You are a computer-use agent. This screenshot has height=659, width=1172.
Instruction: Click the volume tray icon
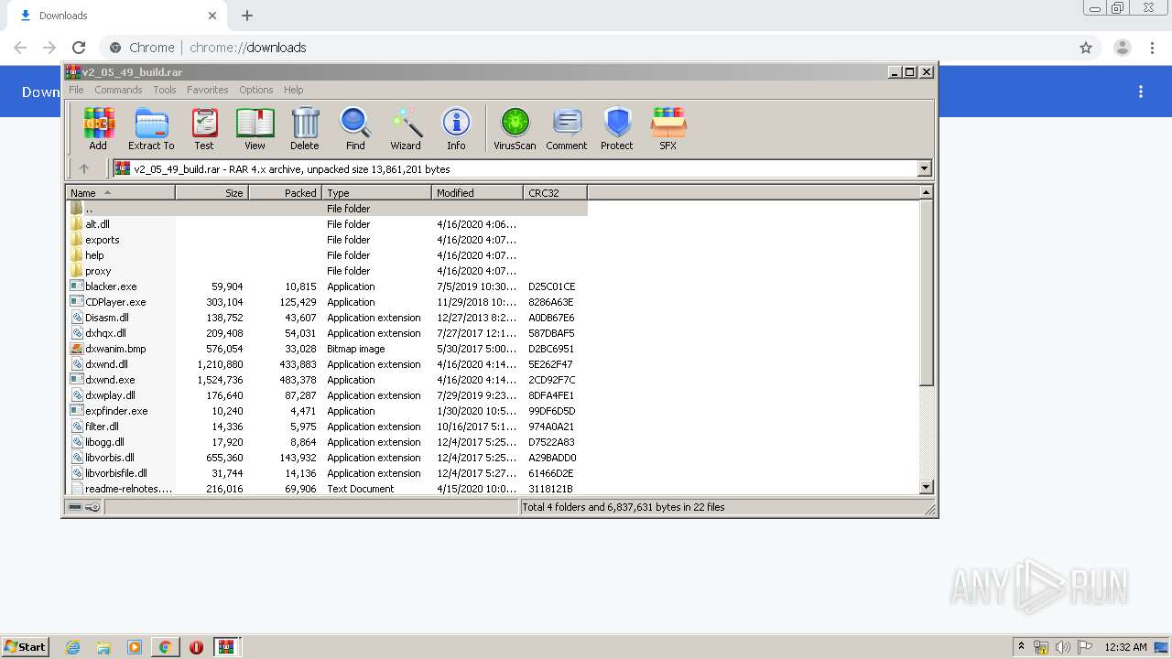click(1063, 647)
